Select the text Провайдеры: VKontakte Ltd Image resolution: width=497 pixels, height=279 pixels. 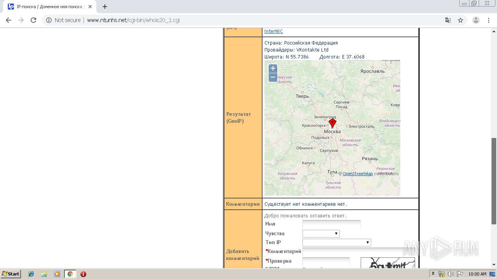coord(296,50)
